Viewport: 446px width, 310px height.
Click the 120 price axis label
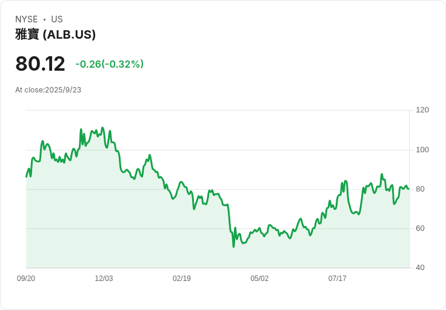pyautogui.click(x=422, y=110)
